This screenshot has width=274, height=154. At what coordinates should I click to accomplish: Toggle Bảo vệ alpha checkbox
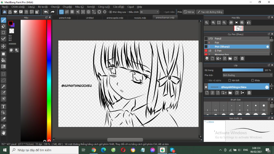tap(207, 80)
